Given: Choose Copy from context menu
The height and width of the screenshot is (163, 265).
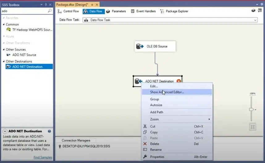Looking at the screenshot, I should pos(177,132).
